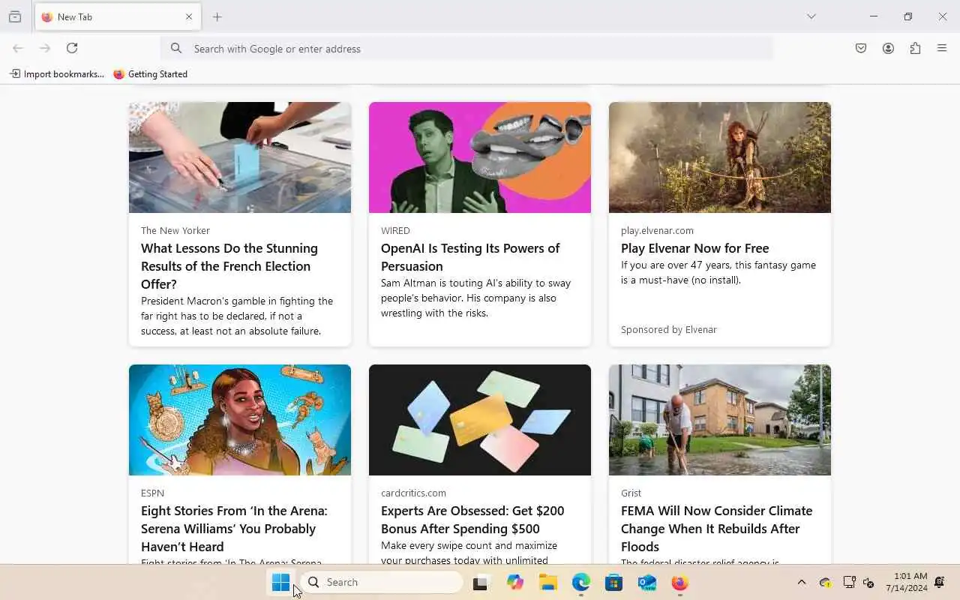Open Microsoft Edge from taskbar
Viewport: 960px width, 600px height.
click(581, 582)
